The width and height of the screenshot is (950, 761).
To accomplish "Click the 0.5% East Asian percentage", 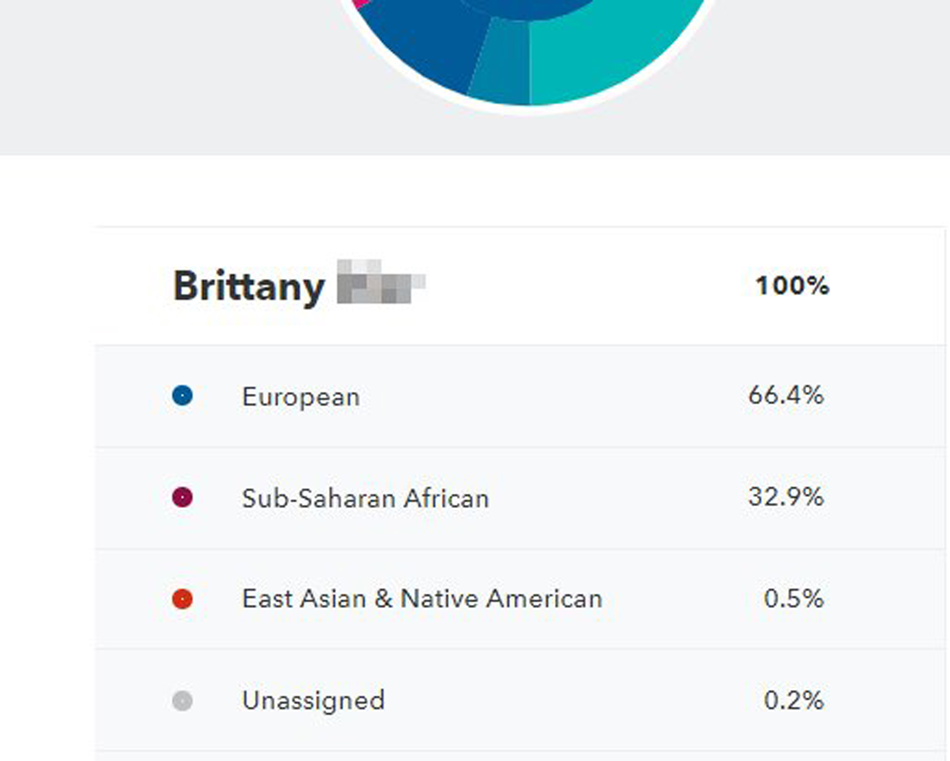I will tap(794, 599).
